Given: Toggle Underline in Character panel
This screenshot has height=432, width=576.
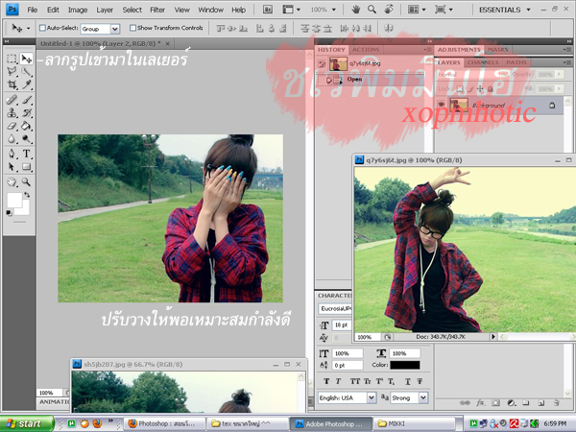Looking at the screenshot, I should point(407,381).
